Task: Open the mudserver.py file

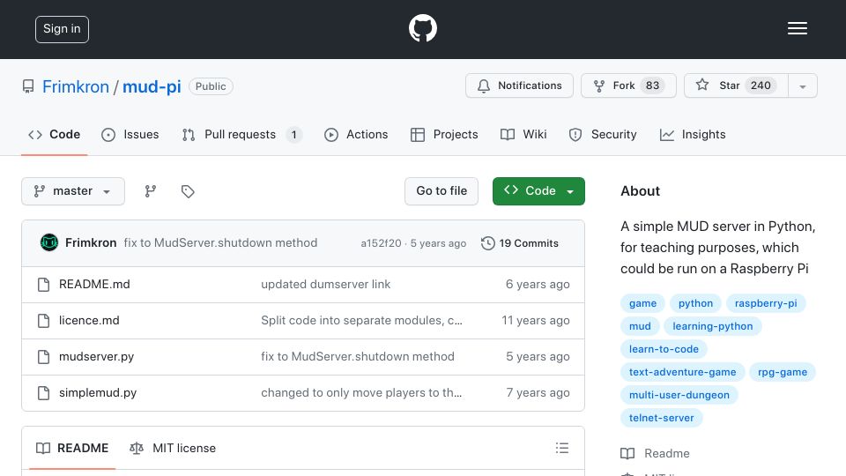Action: [x=96, y=357]
